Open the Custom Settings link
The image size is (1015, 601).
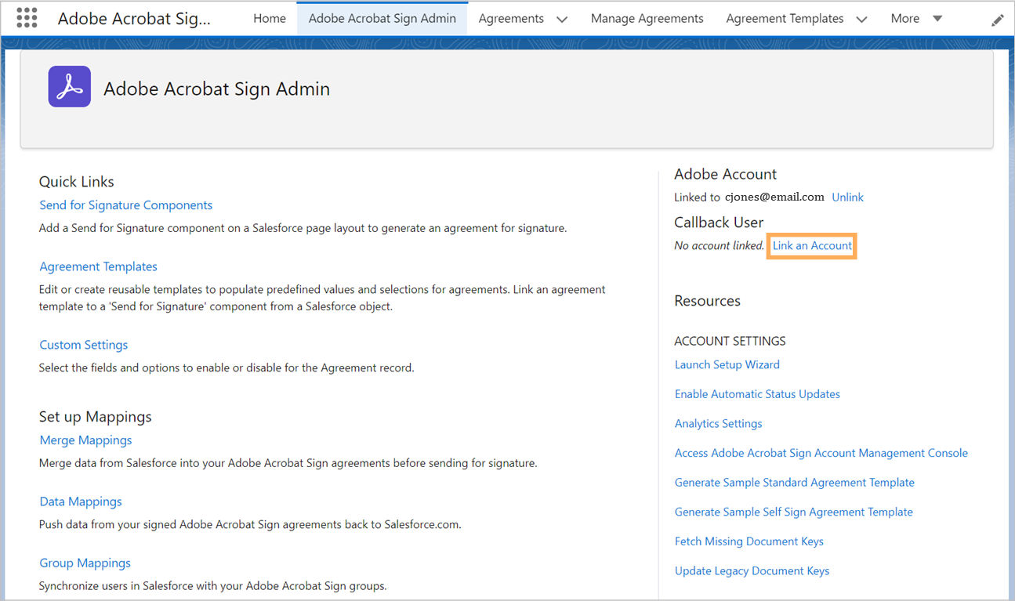[84, 345]
